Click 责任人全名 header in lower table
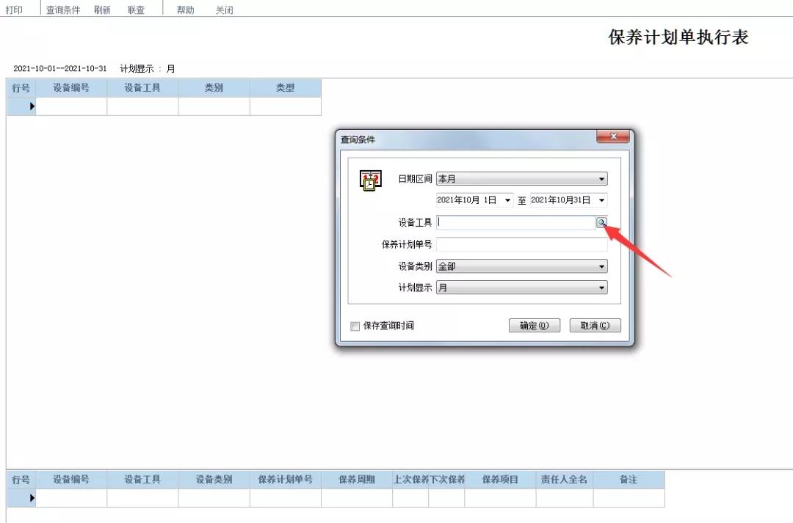Image resolution: width=793 pixels, height=523 pixels. pyautogui.click(x=565, y=480)
